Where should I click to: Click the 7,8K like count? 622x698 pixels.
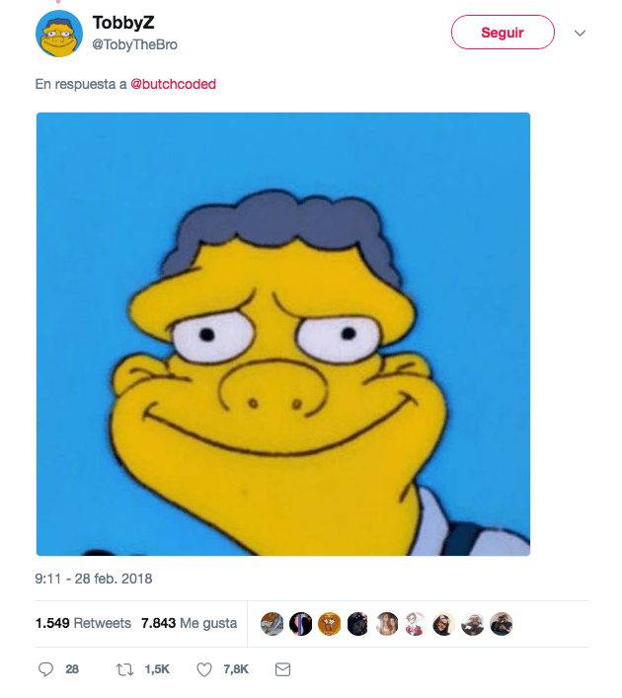point(236,669)
